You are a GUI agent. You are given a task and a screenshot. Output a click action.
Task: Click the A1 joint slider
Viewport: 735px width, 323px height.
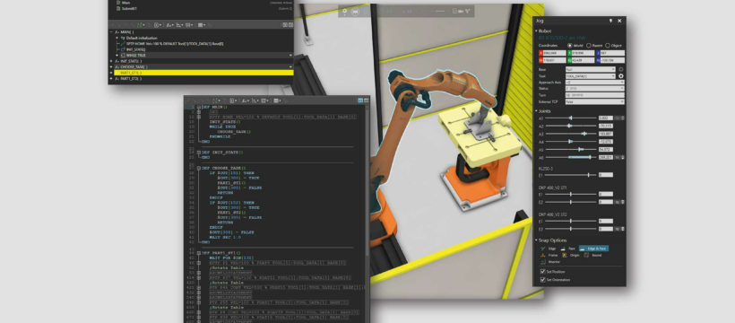pyautogui.click(x=571, y=118)
